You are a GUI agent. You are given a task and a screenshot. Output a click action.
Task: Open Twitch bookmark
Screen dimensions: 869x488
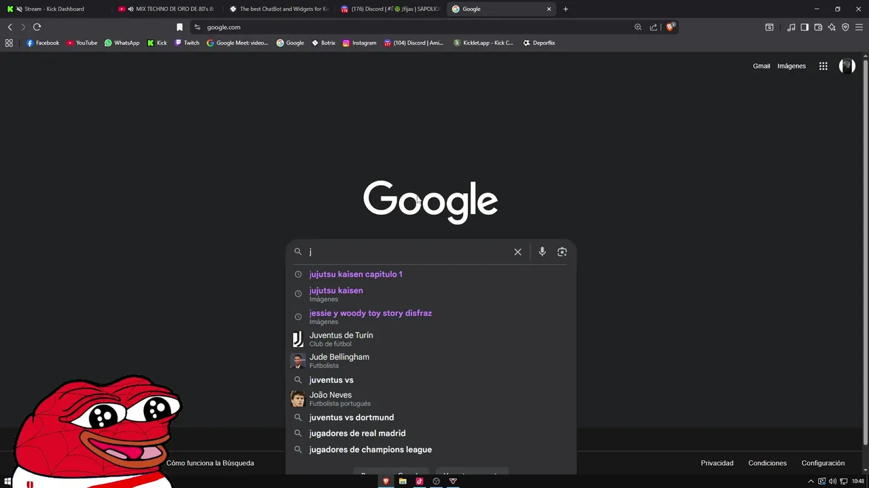[187, 43]
